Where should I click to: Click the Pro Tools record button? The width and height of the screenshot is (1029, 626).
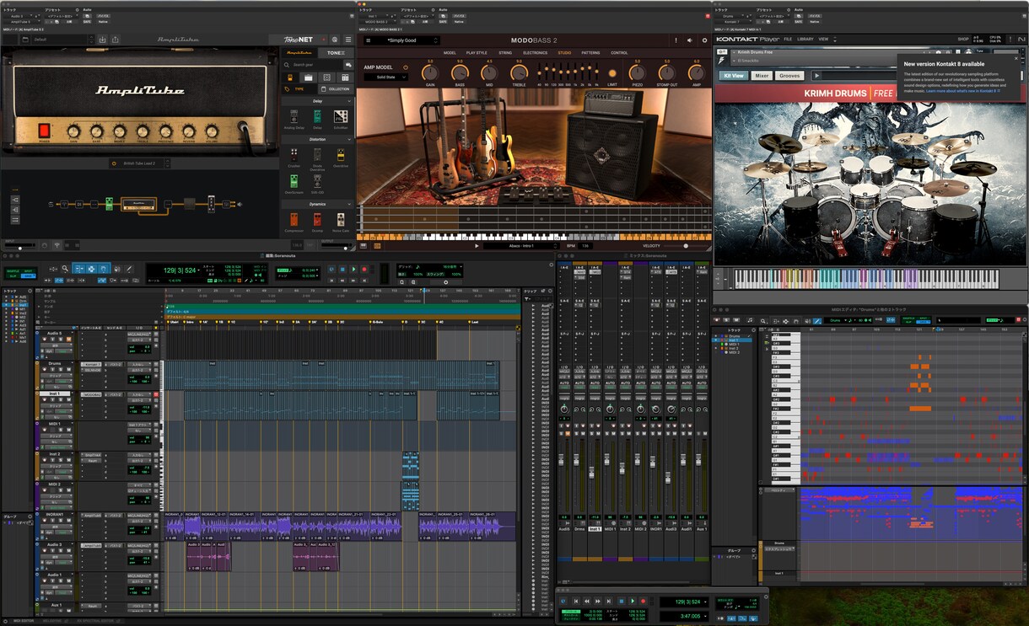pos(364,270)
